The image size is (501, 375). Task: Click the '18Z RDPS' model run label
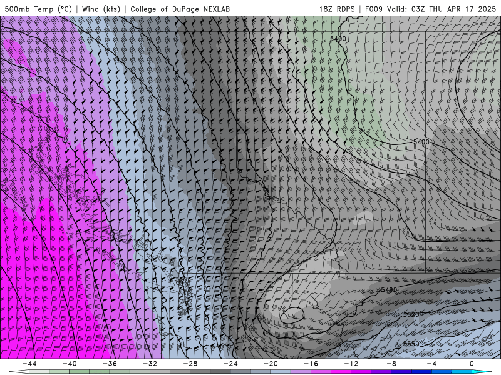(x=337, y=9)
